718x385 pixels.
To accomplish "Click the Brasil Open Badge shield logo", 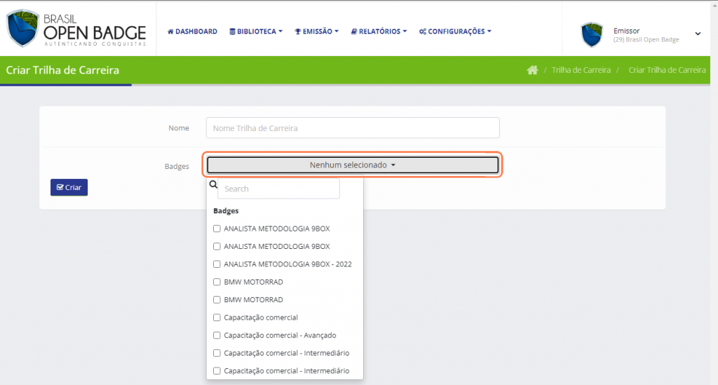I will pos(22,28).
